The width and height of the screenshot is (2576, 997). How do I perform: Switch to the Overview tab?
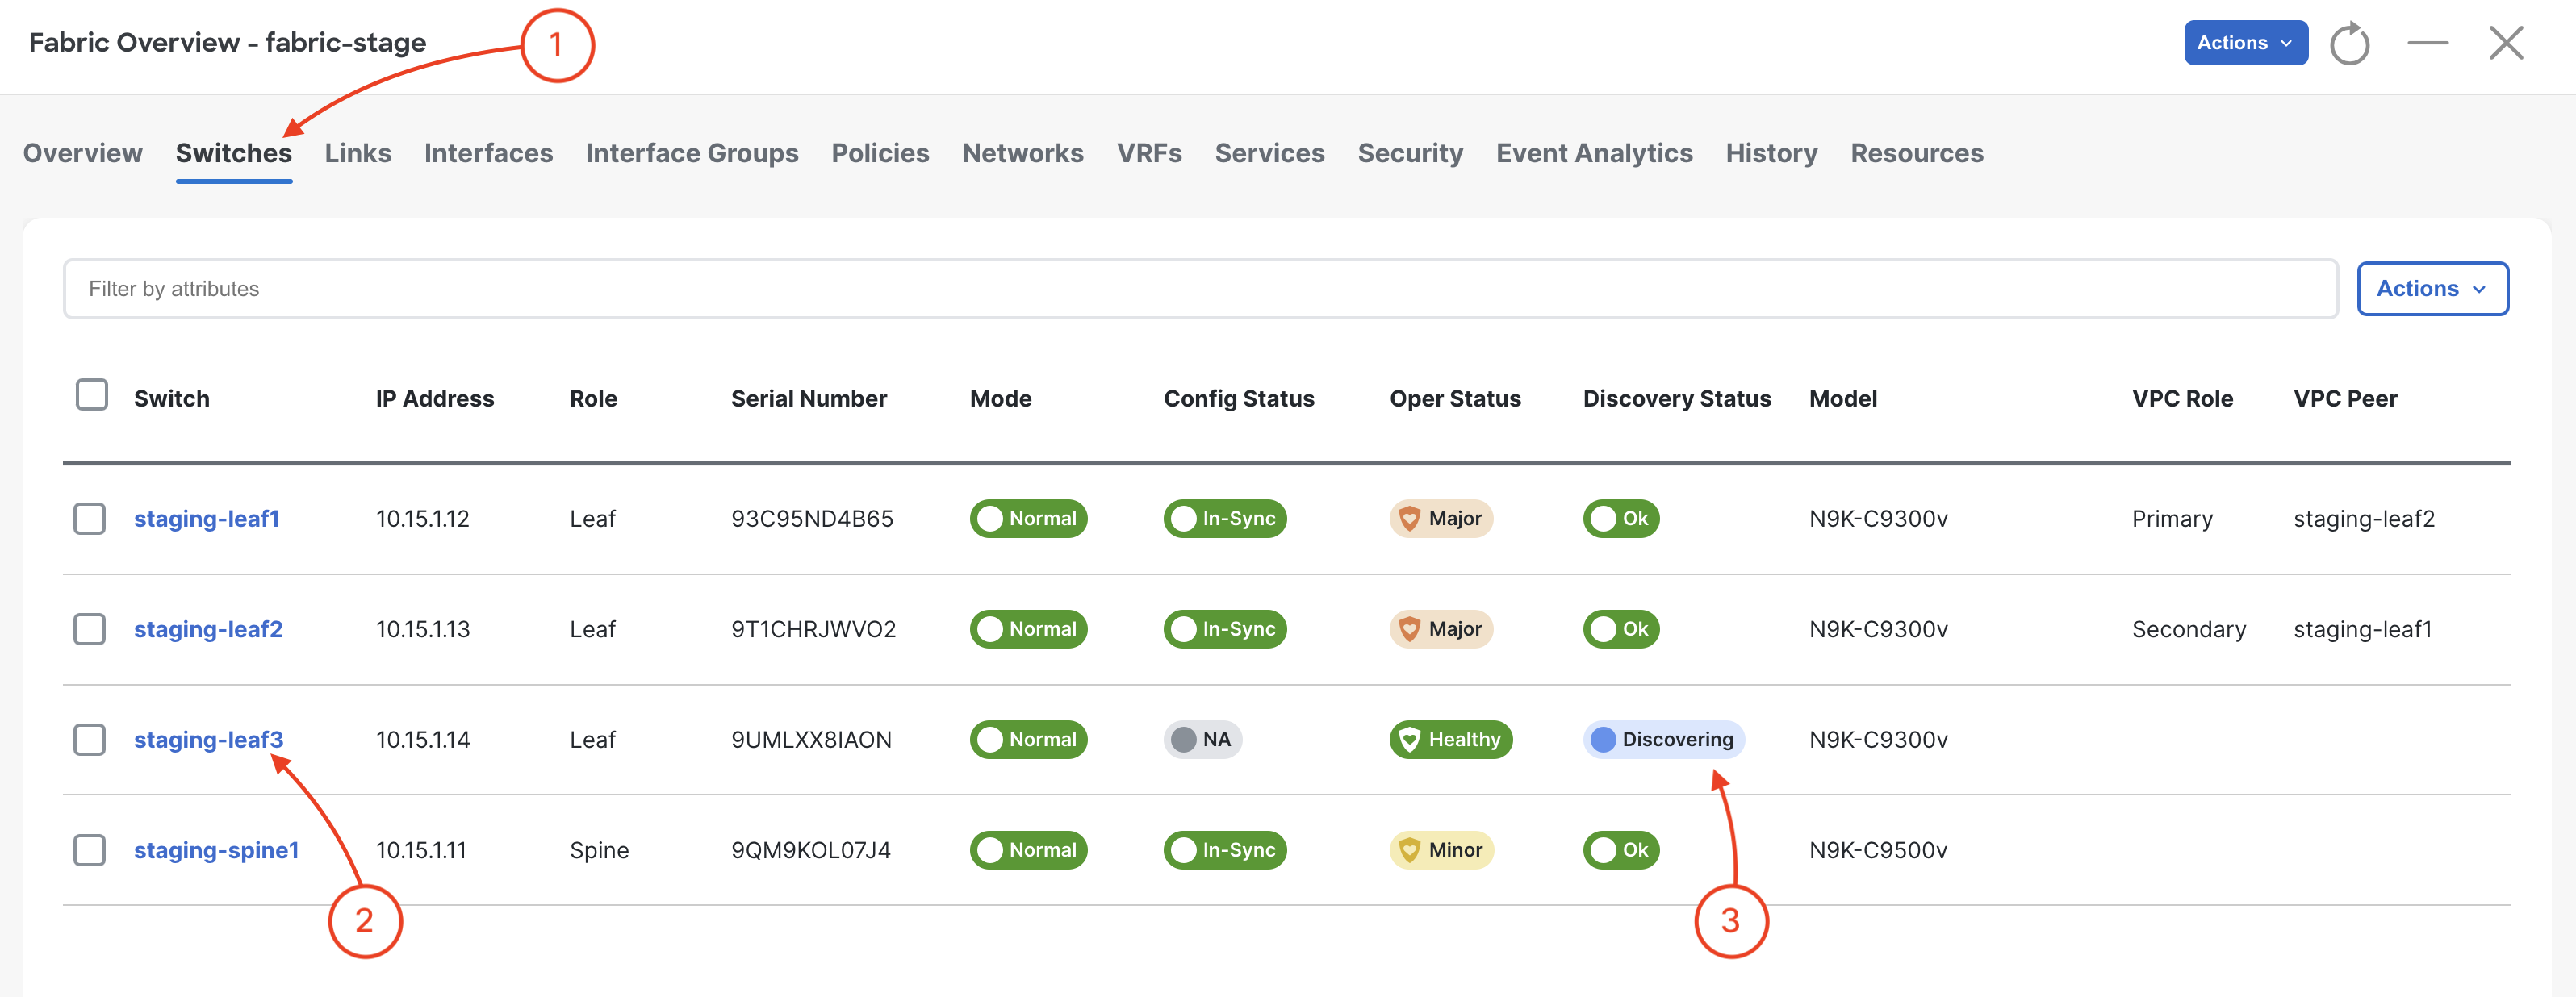pyautogui.click(x=83, y=153)
